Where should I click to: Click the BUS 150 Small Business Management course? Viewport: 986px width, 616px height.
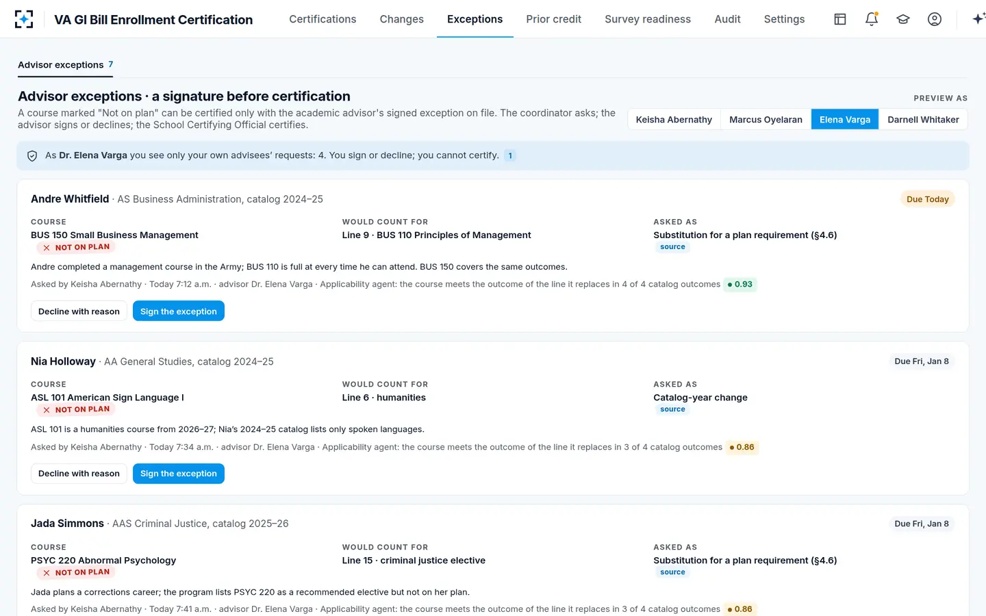coord(114,235)
